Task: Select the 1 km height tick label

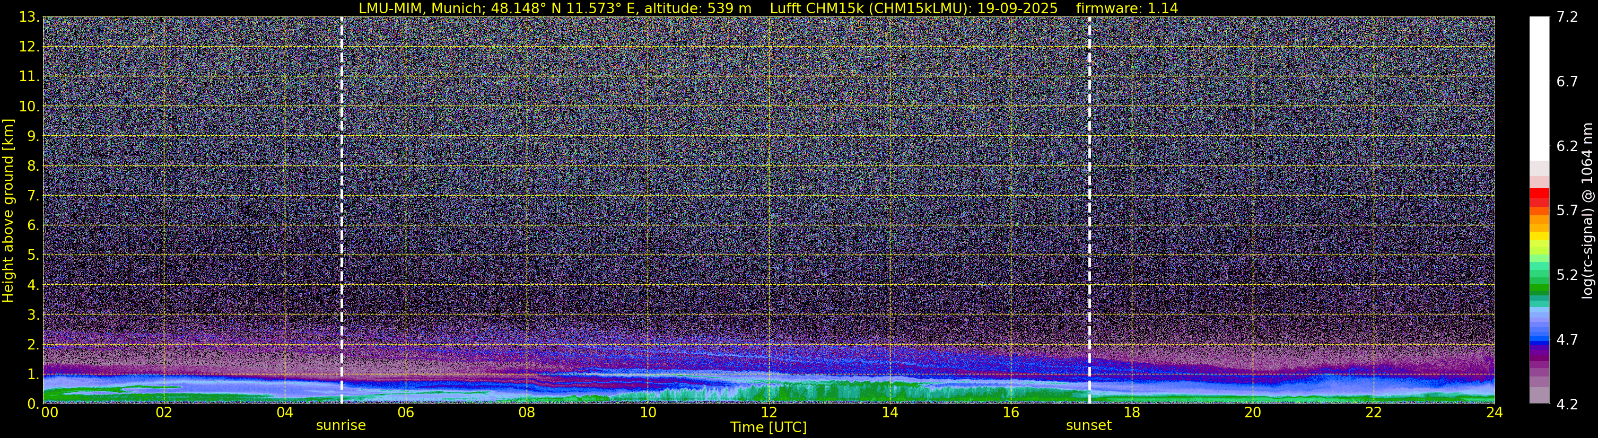Action: [x=32, y=374]
